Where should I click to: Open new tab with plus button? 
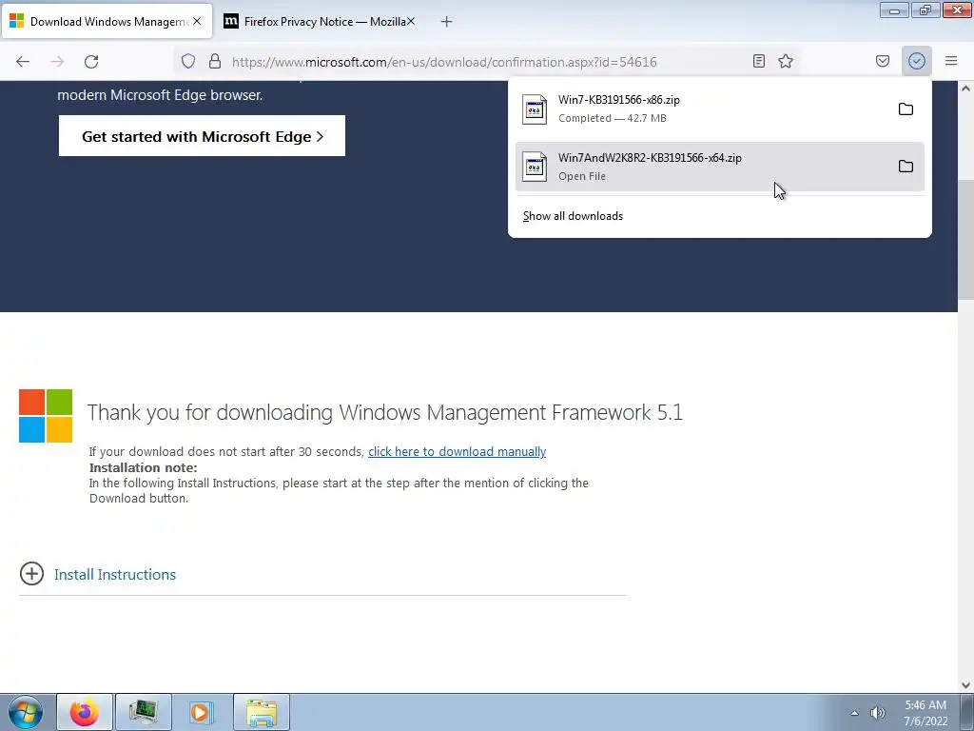pyautogui.click(x=447, y=22)
